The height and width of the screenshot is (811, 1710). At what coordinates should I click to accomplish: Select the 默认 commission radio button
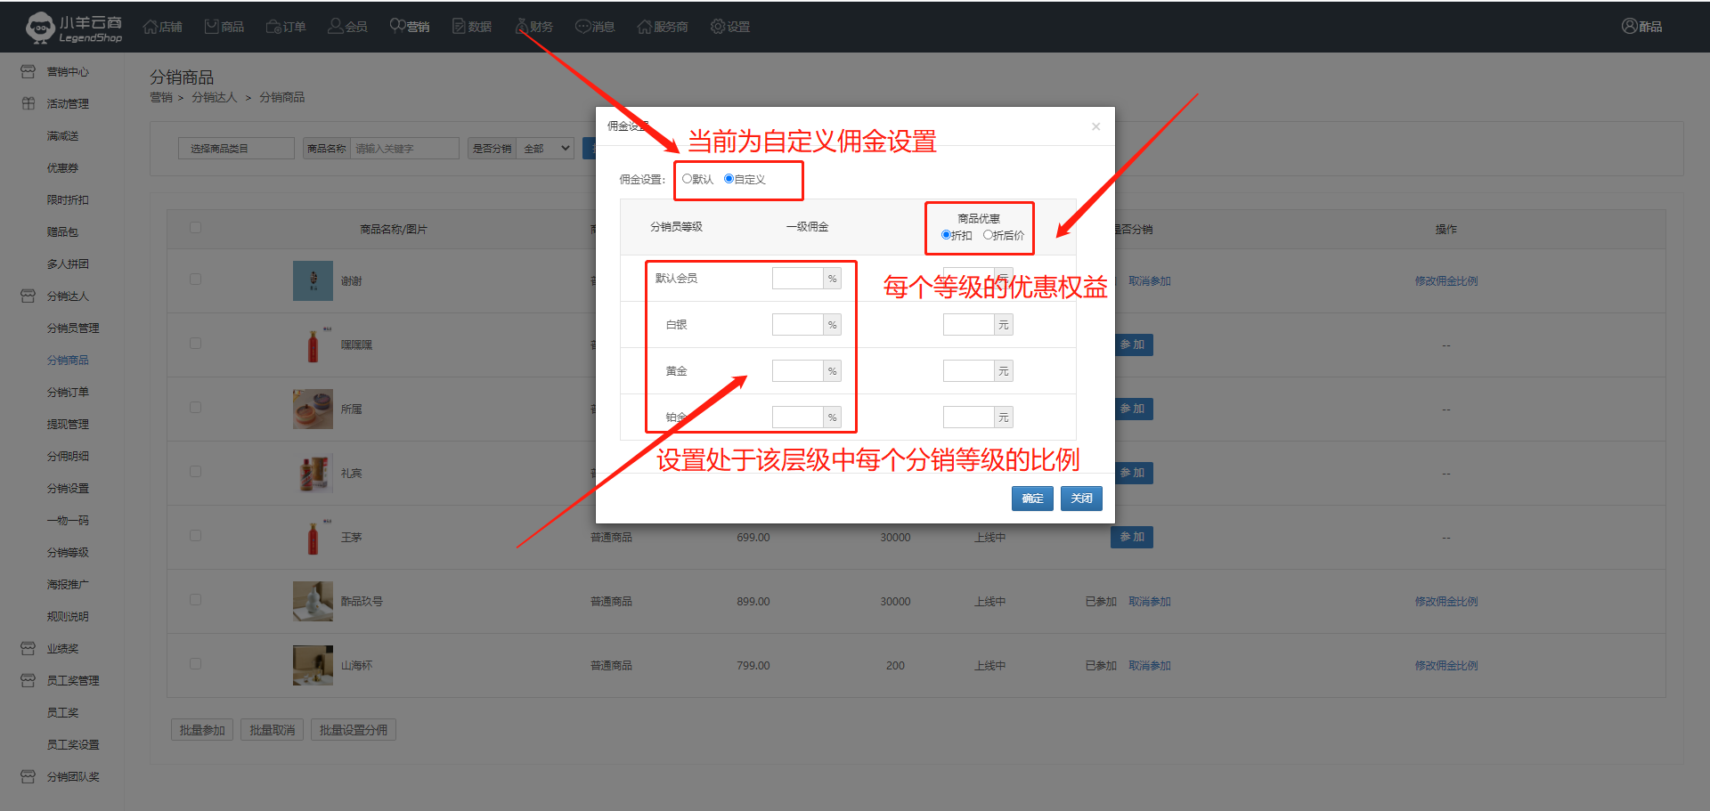tap(687, 179)
